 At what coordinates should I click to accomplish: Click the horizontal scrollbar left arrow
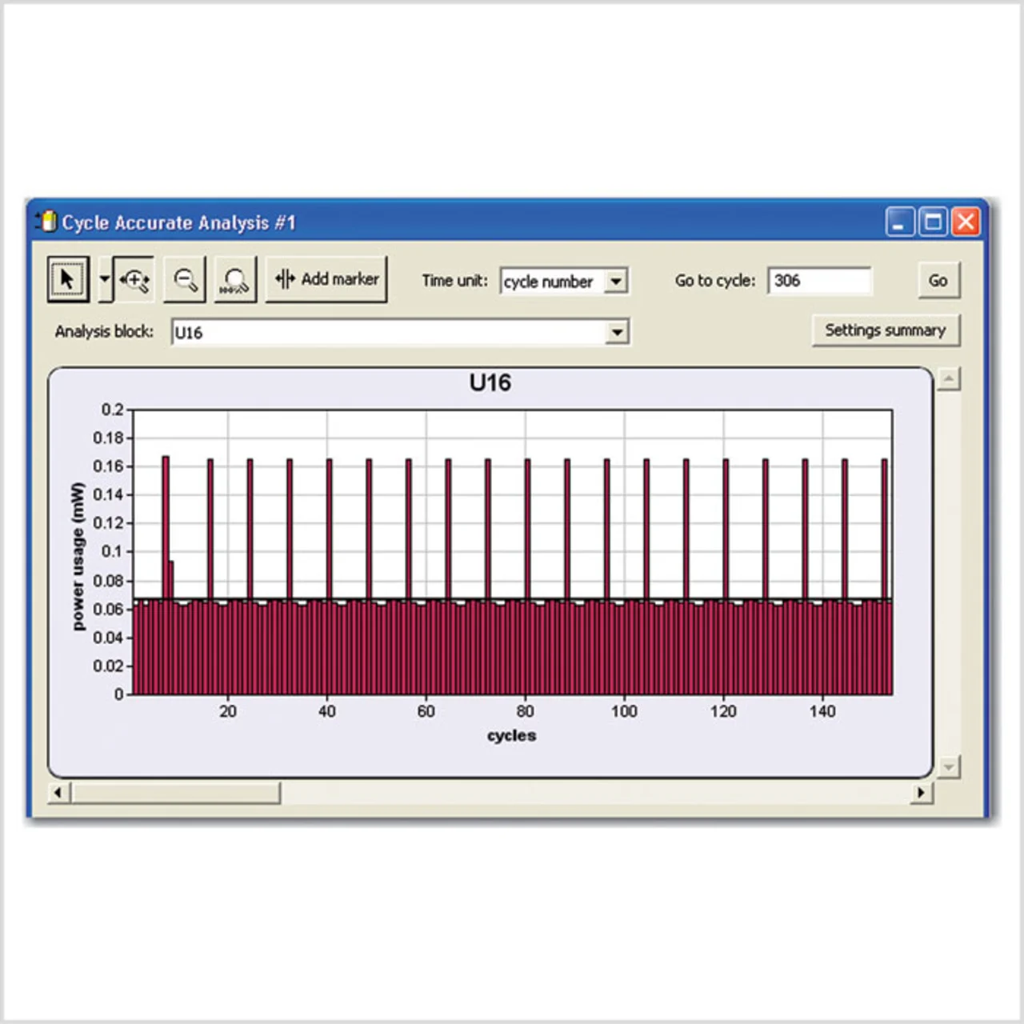(x=58, y=793)
